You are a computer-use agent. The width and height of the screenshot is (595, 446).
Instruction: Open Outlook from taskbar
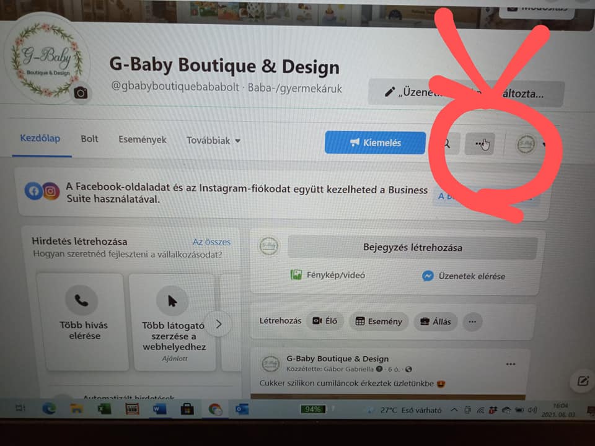242,409
